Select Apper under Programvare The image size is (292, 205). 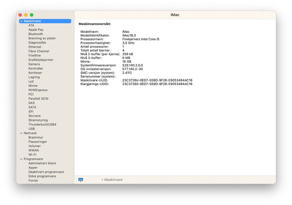pos(33,168)
